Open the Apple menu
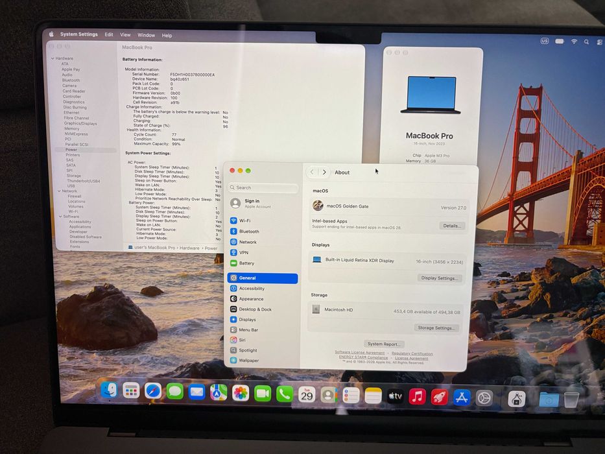 51,34
